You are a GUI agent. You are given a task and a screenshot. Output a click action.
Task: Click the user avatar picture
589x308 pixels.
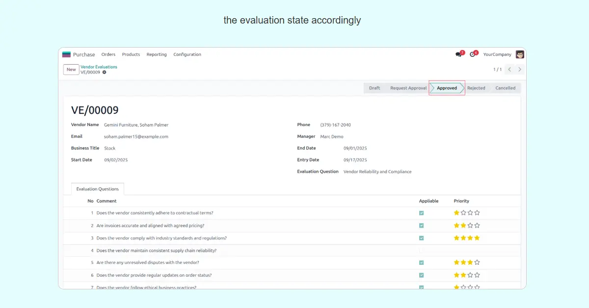click(x=520, y=54)
